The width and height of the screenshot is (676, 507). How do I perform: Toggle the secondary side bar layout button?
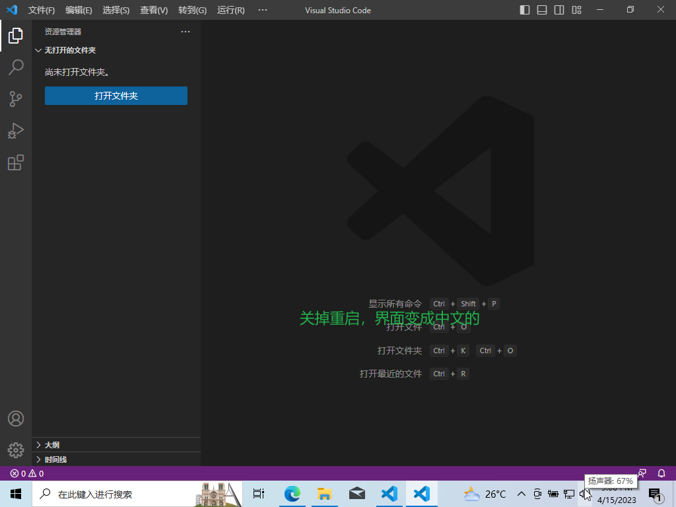(559, 10)
